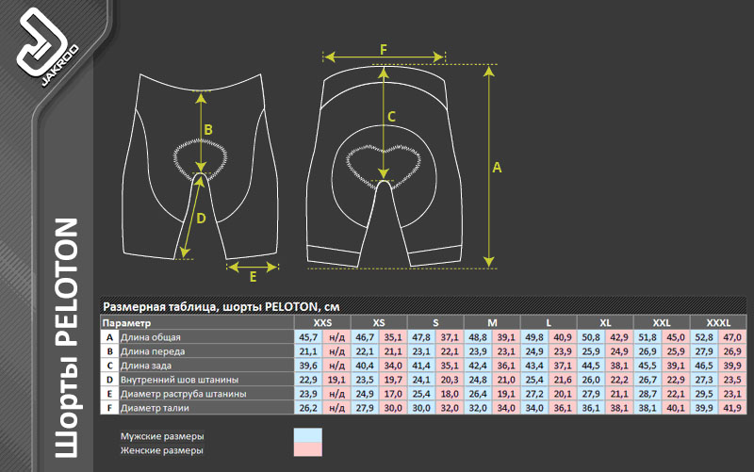Click cell 39,6 in row C for XXS
Viewport: 754px width, 472px height.
pyautogui.click(x=308, y=366)
